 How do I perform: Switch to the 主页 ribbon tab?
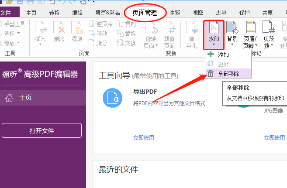(31, 13)
